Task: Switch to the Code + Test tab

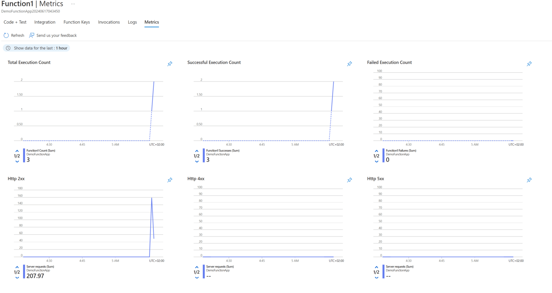Action: [x=15, y=22]
